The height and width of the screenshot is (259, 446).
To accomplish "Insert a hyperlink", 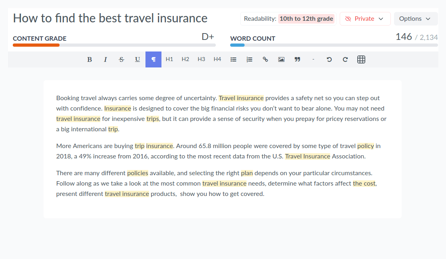I will [x=265, y=59].
